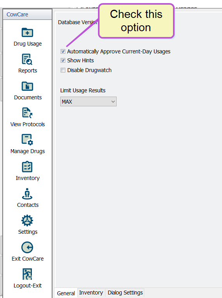Click the Logout-Exit door icon

(x=27, y=274)
